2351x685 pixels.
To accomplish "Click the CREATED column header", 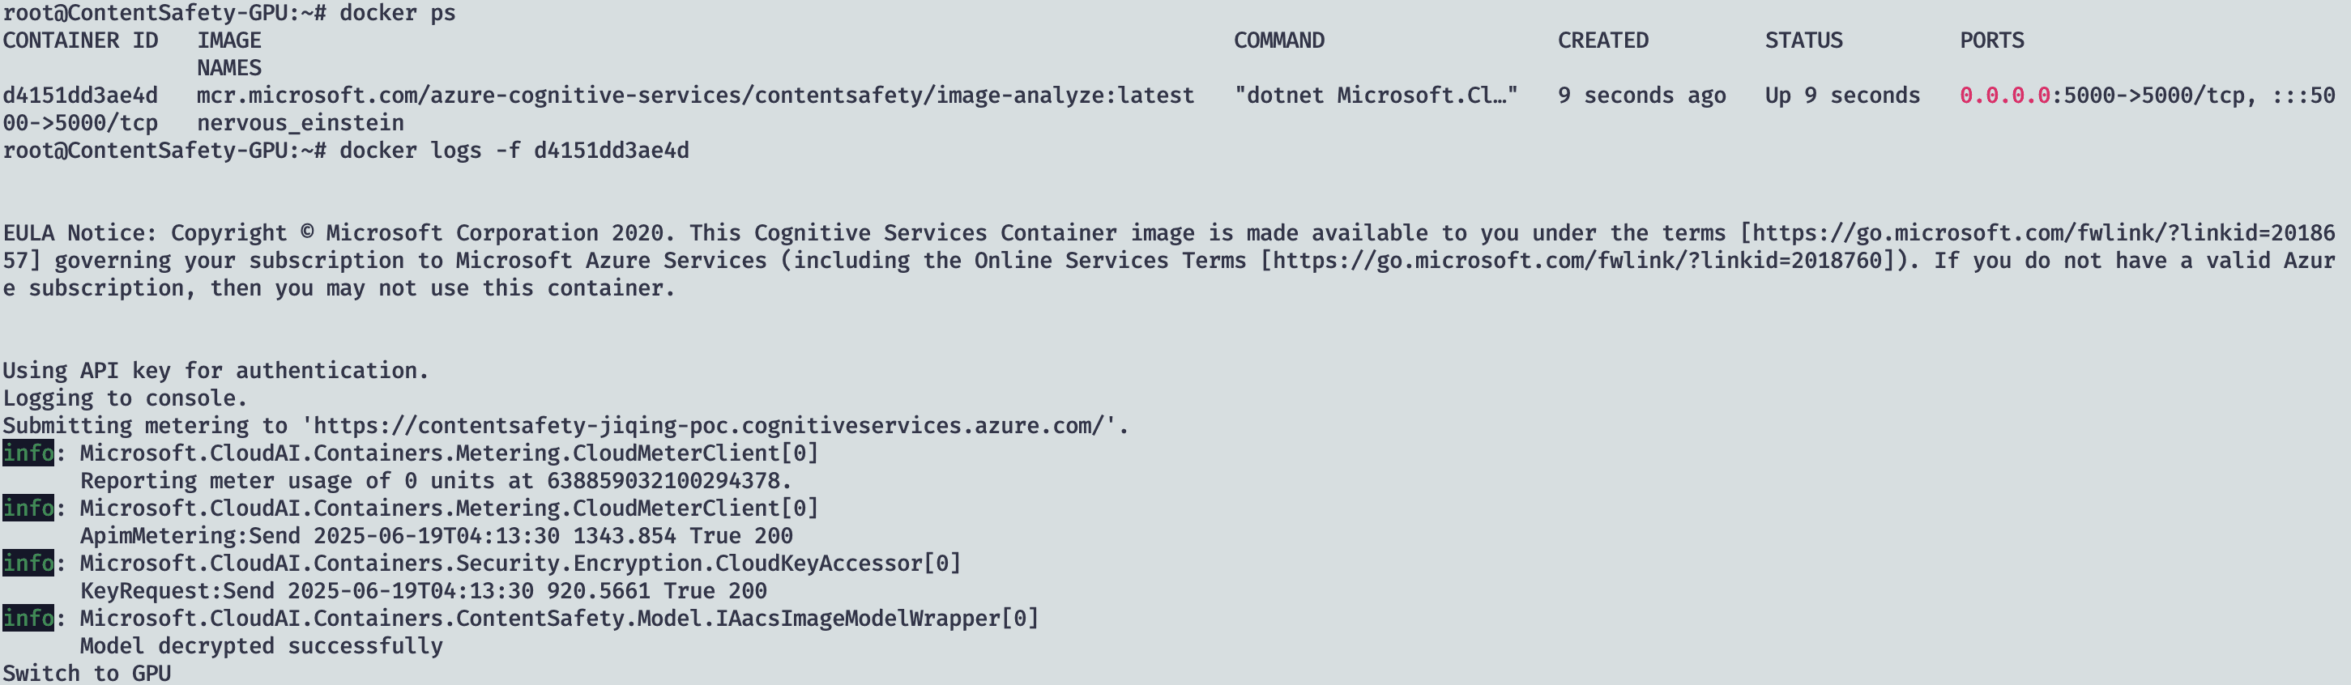I will click(1602, 41).
